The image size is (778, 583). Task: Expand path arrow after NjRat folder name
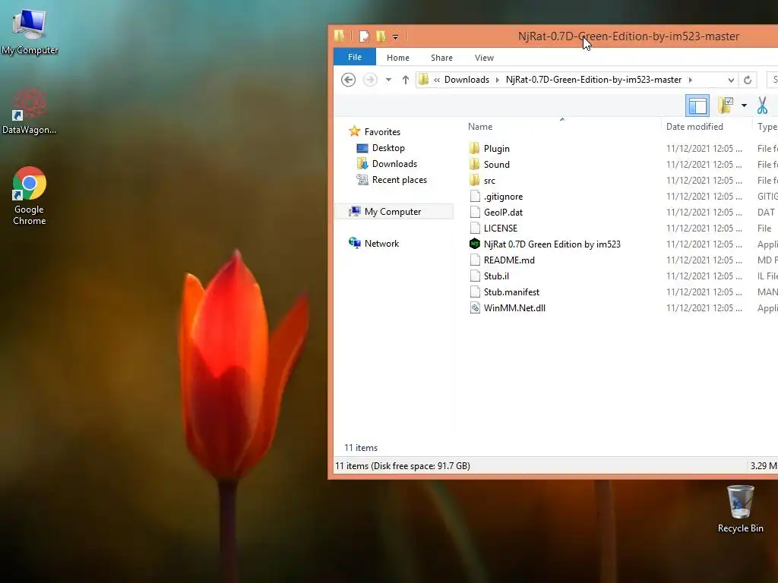click(x=690, y=80)
